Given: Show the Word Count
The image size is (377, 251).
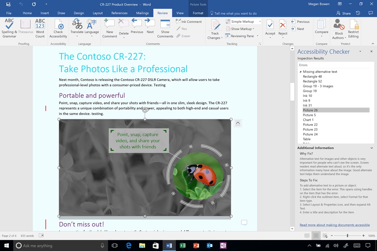Looking at the screenshot, I should coord(40,28).
